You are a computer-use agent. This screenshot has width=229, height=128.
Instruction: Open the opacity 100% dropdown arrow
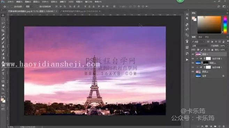(227, 46)
